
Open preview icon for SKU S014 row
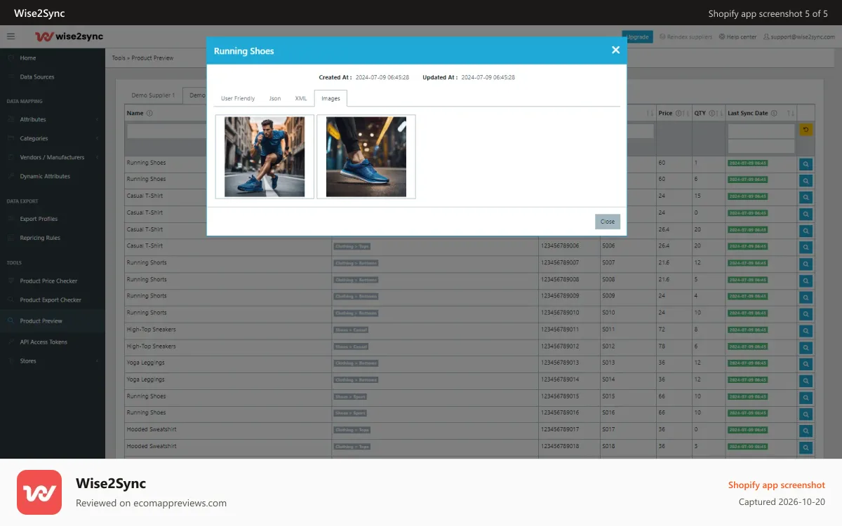point(806,381)
